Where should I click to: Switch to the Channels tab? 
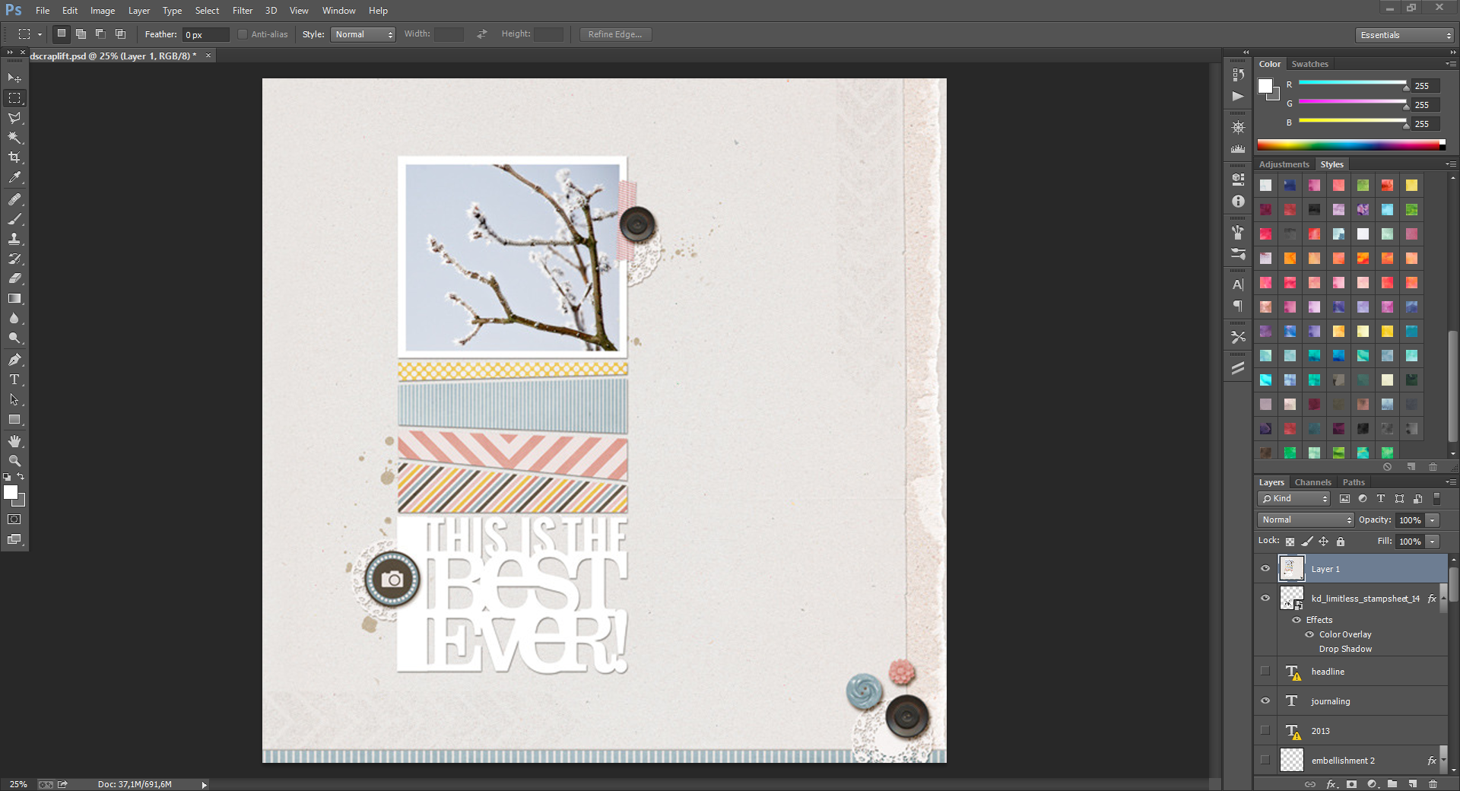[1313, 482]
